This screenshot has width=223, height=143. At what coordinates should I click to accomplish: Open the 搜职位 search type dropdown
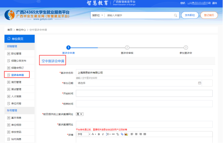click(x=97, y=15)
